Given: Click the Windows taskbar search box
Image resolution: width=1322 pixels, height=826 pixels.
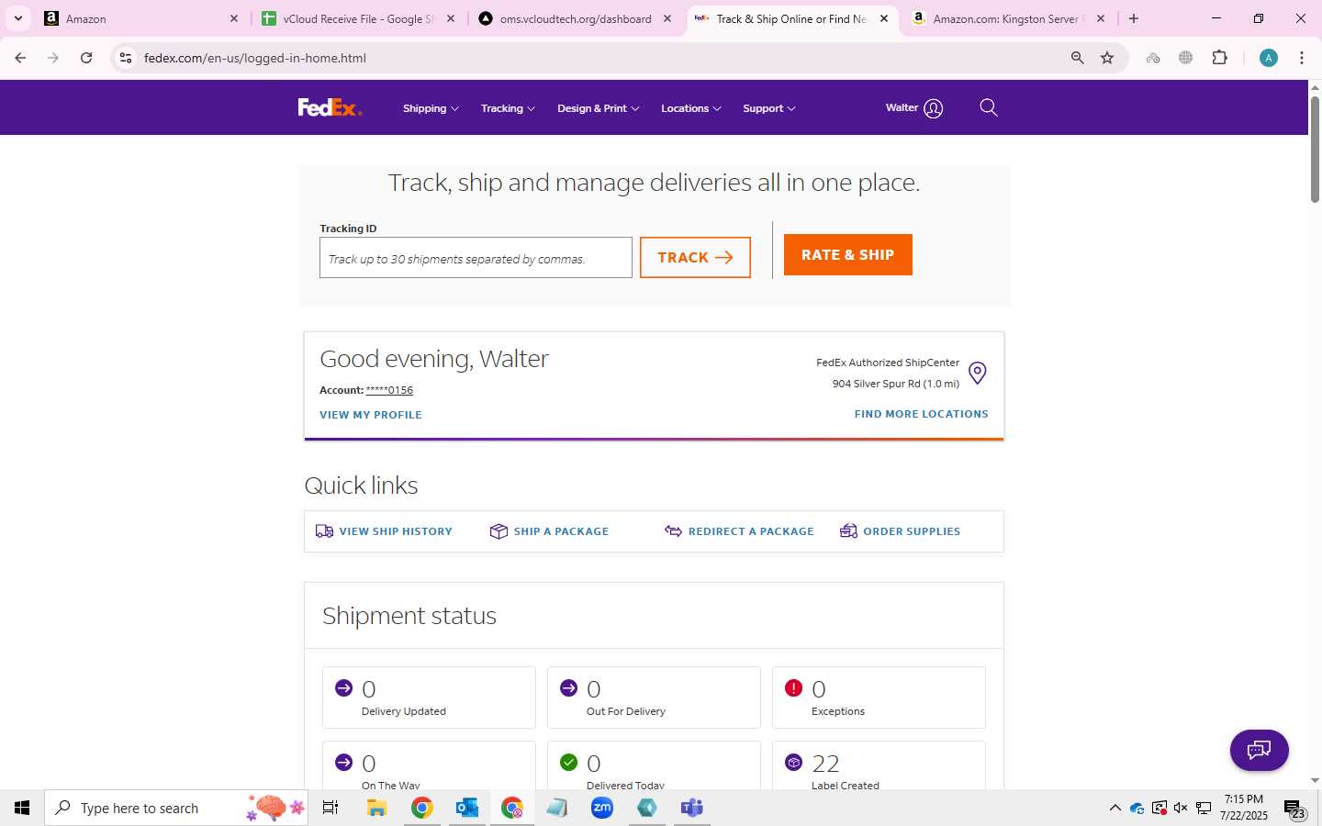Looking at the screenshot, I should pos(176,808).
